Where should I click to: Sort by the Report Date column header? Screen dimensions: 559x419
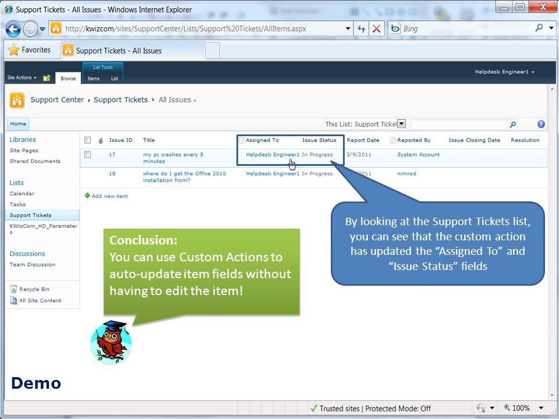tap(363, 140)
